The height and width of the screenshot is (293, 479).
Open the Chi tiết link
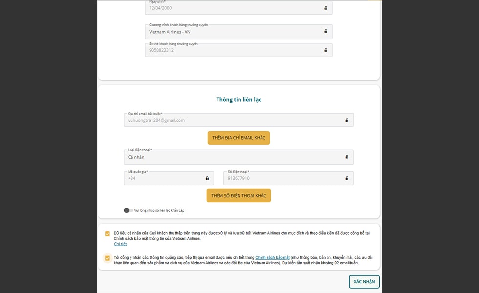pos(120,244)
